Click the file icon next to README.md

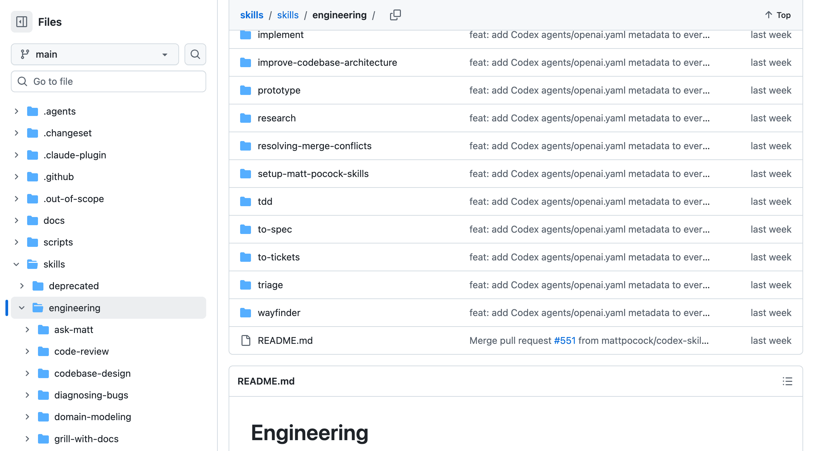tap(246, 340)
